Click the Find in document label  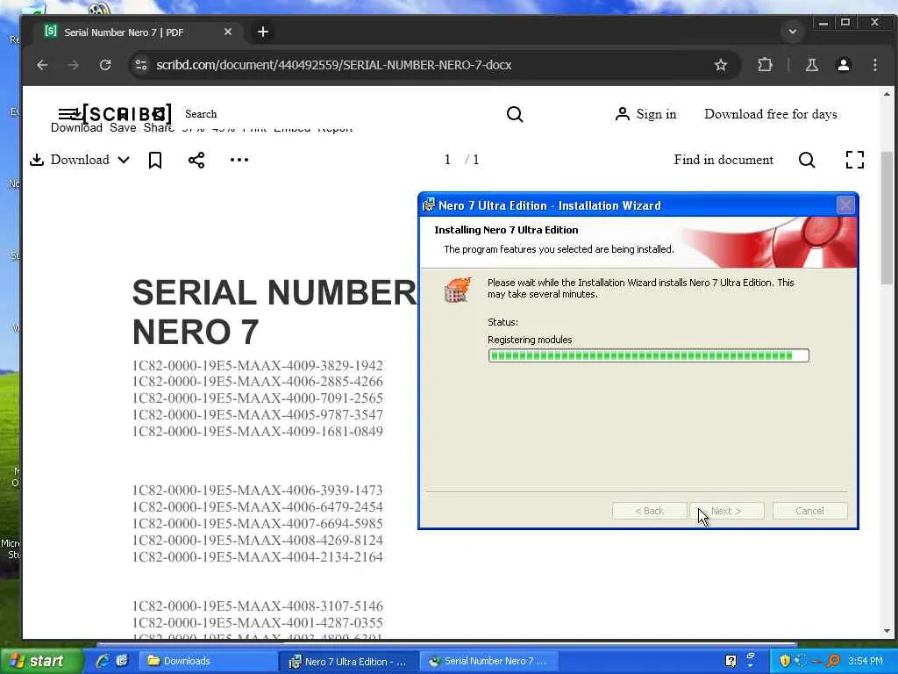click(x=723, y=160)
